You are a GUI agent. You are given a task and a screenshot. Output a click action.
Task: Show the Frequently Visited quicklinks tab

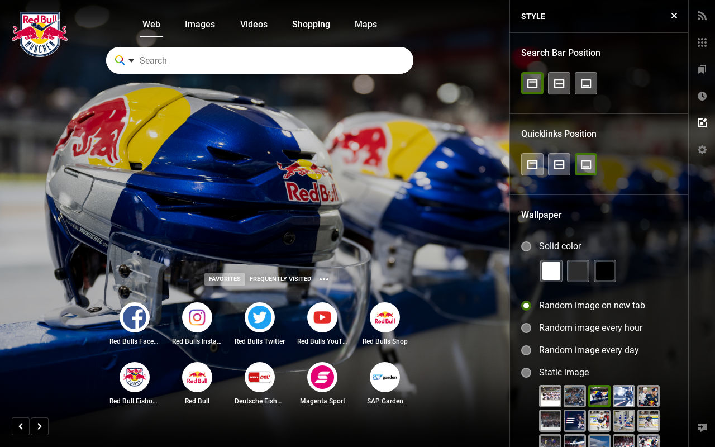(280, 279)
